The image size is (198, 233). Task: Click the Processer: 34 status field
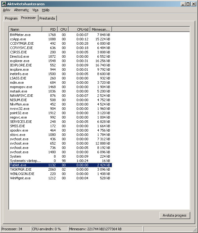[x=16, y=229]
